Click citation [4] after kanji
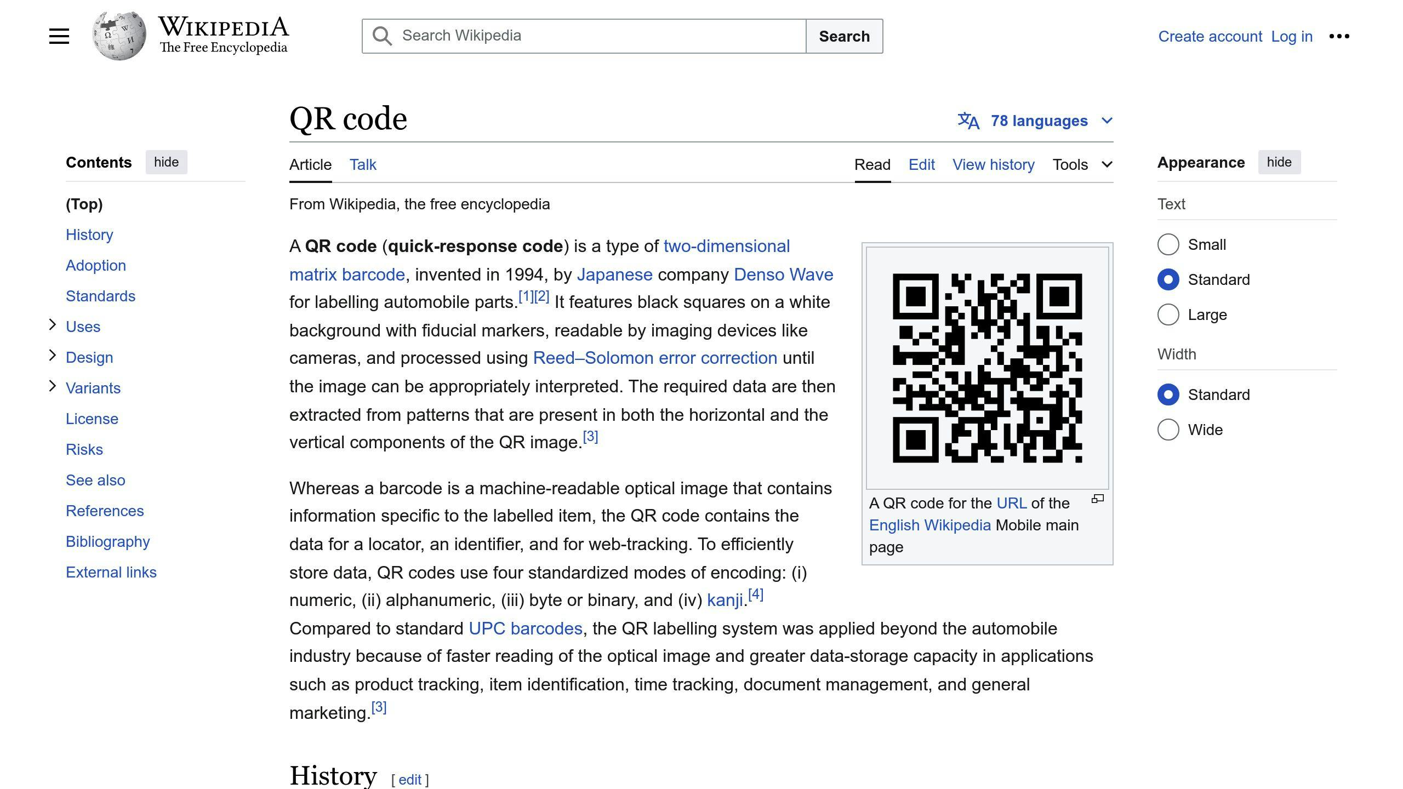The height and width of the screenshot is (789, 1403). [x=756, y=594]
